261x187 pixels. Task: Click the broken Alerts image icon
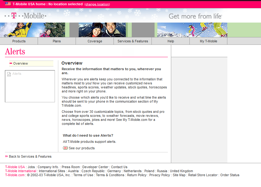click(9, 74)
